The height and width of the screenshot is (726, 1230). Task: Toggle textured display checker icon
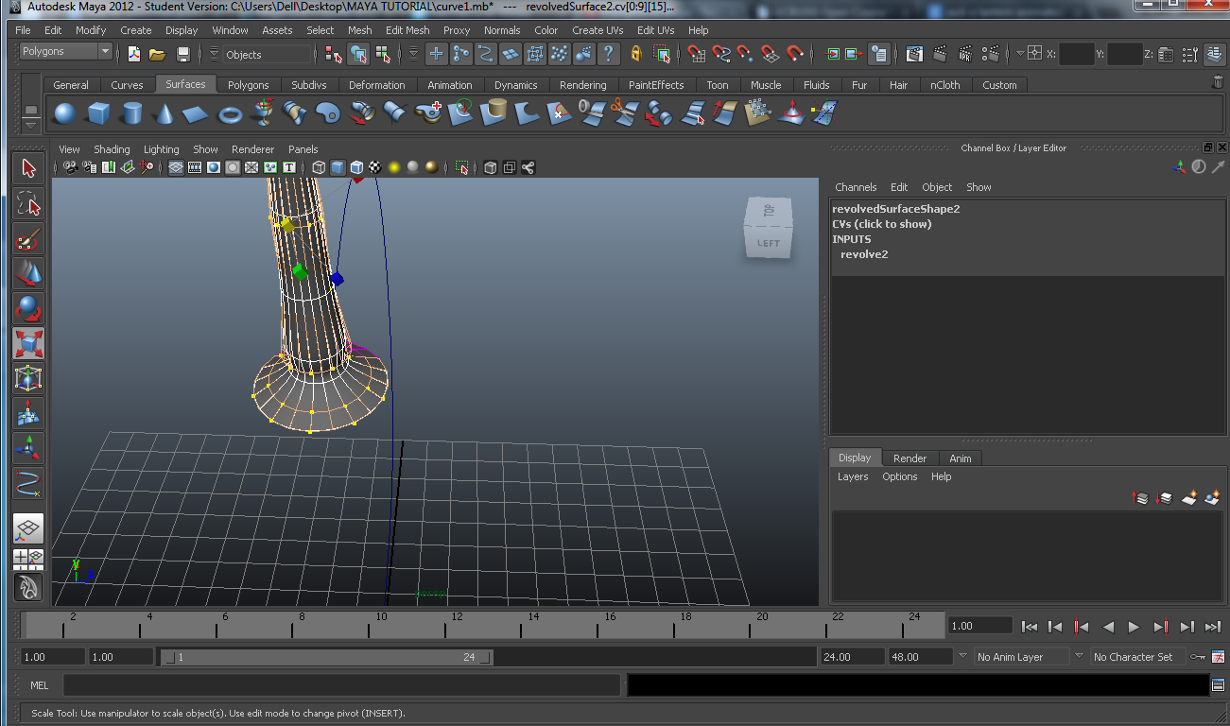click(375, 167)
